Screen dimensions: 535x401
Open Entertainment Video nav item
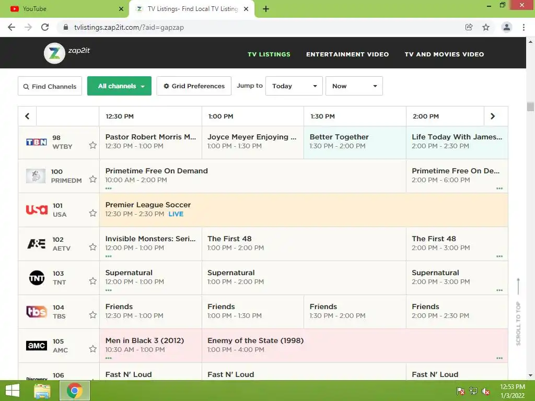(347, 54)
